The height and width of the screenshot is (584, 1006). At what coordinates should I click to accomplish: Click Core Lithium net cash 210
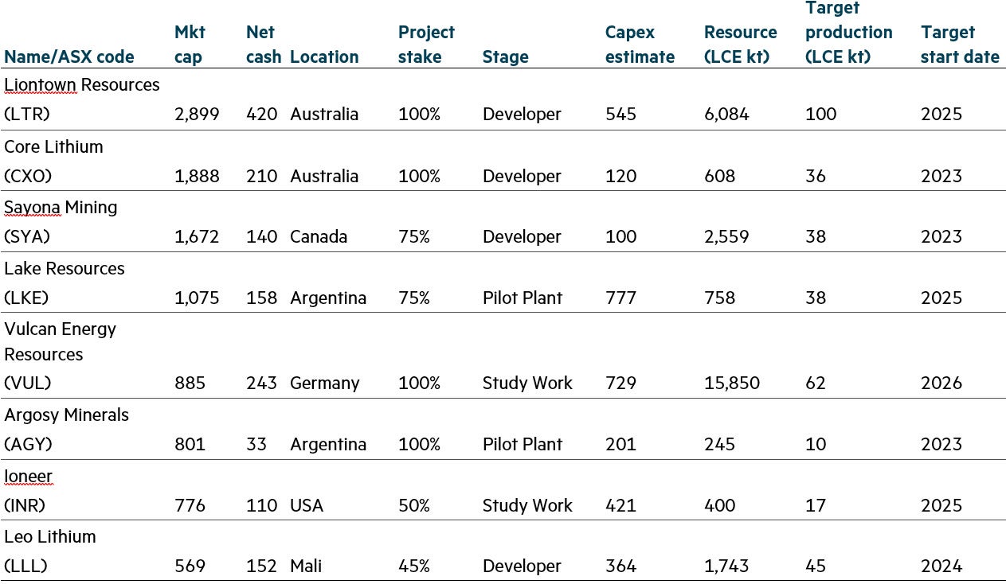click(262, 176)
